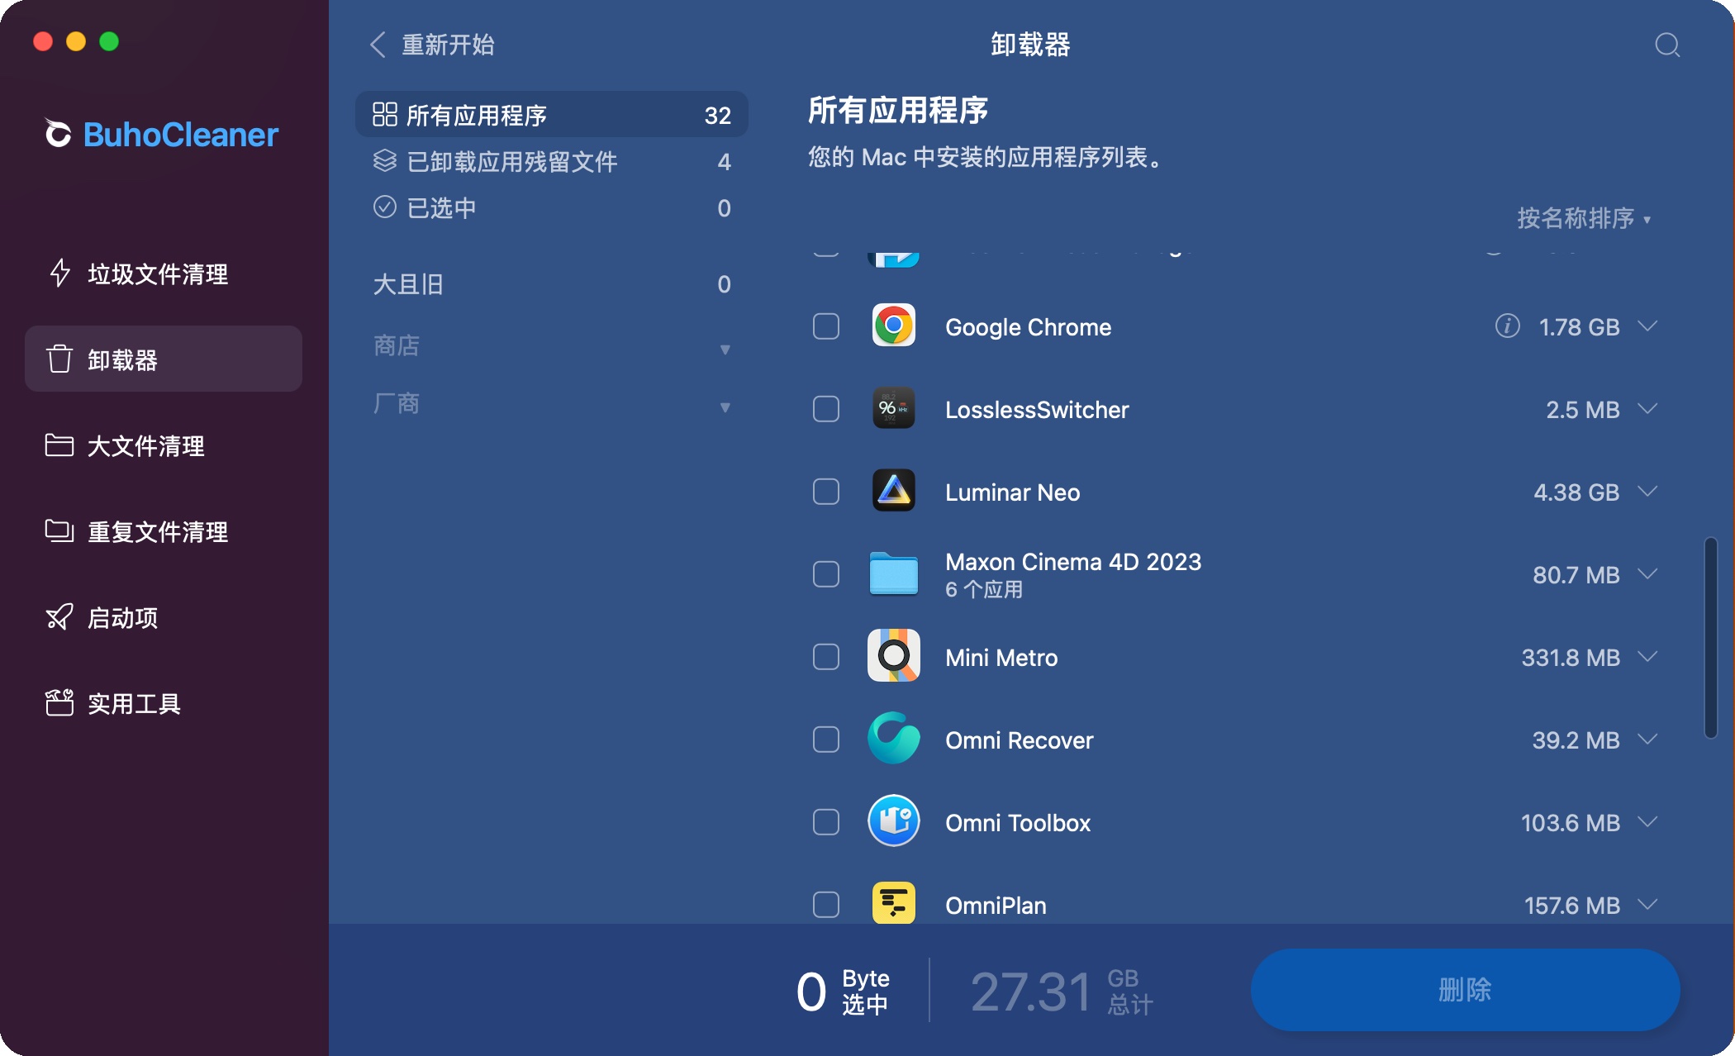Open 大文件清理 in the sidebar
1735x1056 pixels.
click(164, 445)
